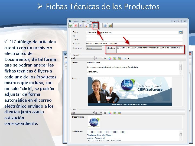Screen dimensions: 195x146
Task: Toggle bold in the Firma formatting bar
Action: (x=105, y=113)
